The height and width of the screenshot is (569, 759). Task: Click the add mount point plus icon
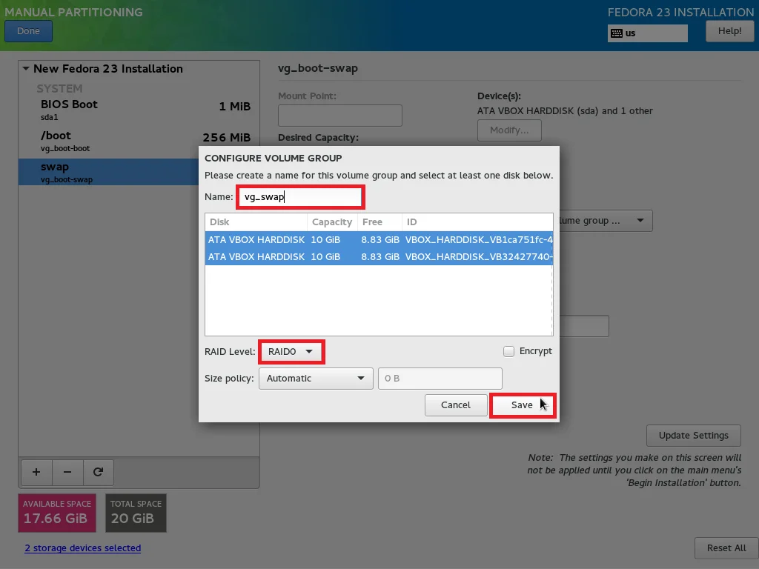click(36, 472)
